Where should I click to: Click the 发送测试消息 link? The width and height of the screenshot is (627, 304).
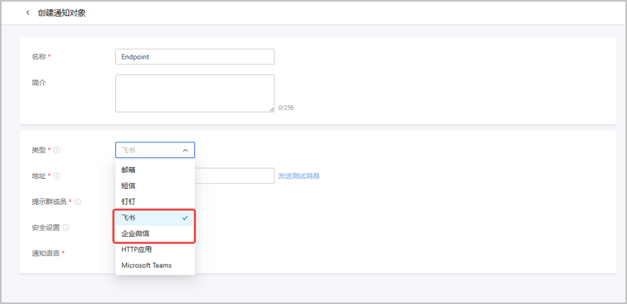tap(298, 176)
